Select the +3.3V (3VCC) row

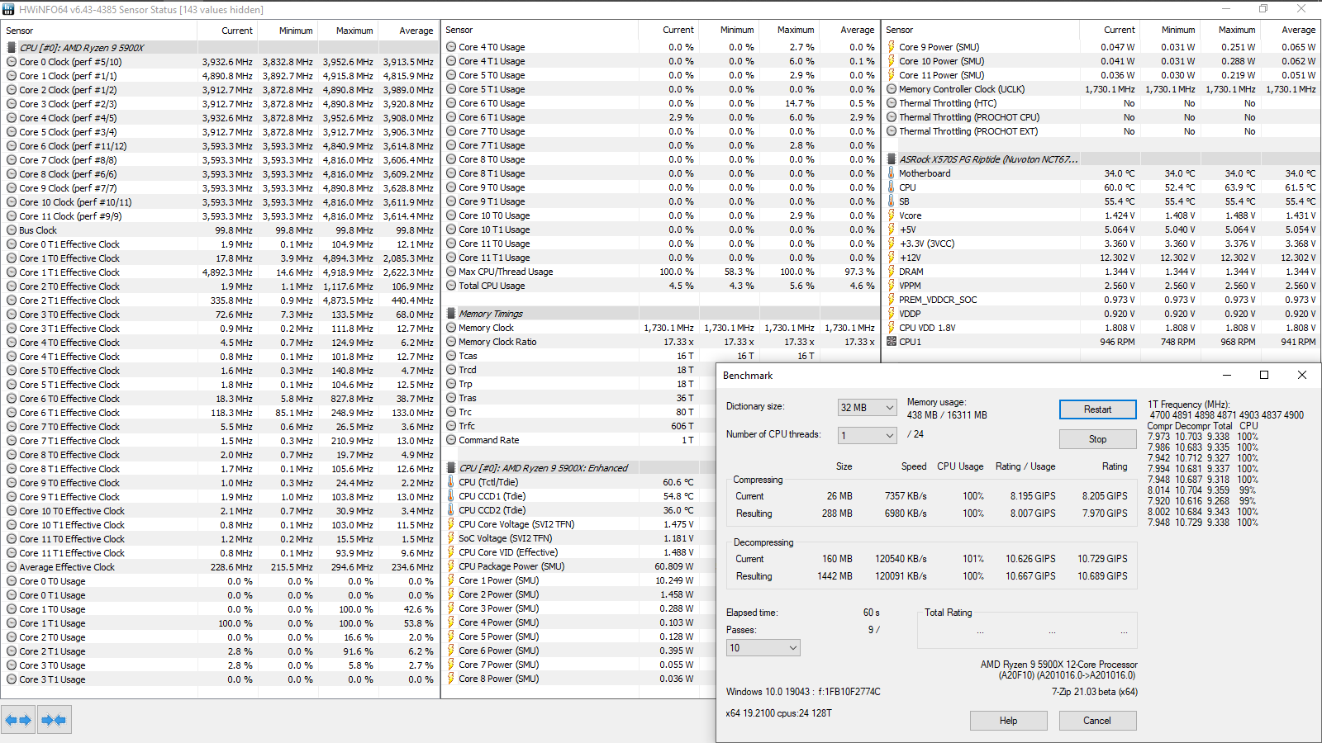click(1101, 244)
